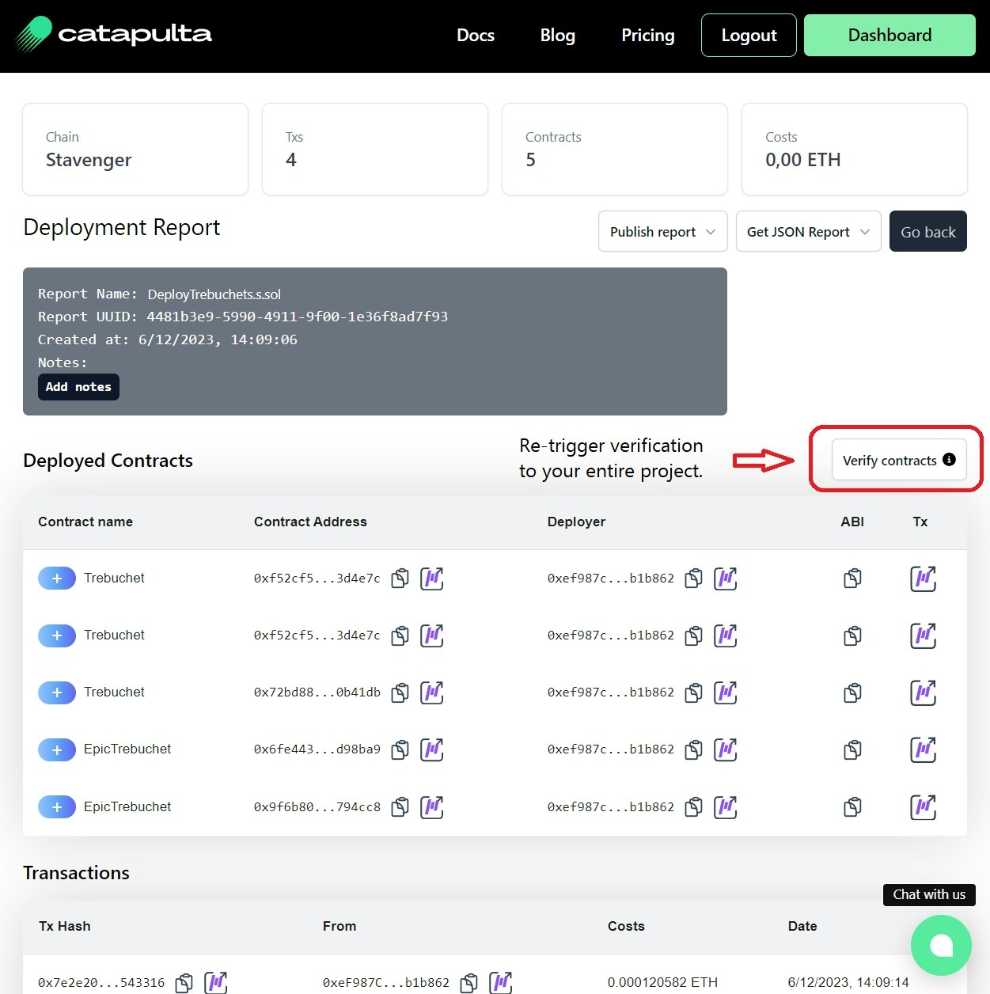
Task: Expand the 0x72bd88...0b41db Trebuchet row
Action: click(57, 692)
